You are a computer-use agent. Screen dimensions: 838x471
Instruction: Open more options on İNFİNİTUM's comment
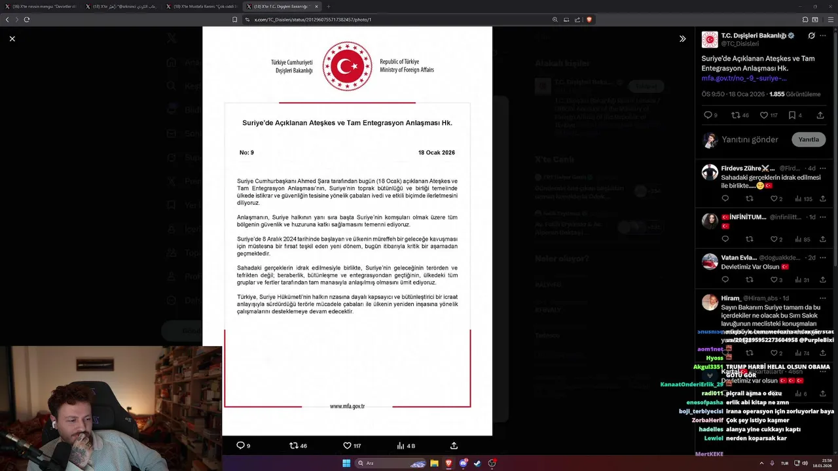coord(823,217)
